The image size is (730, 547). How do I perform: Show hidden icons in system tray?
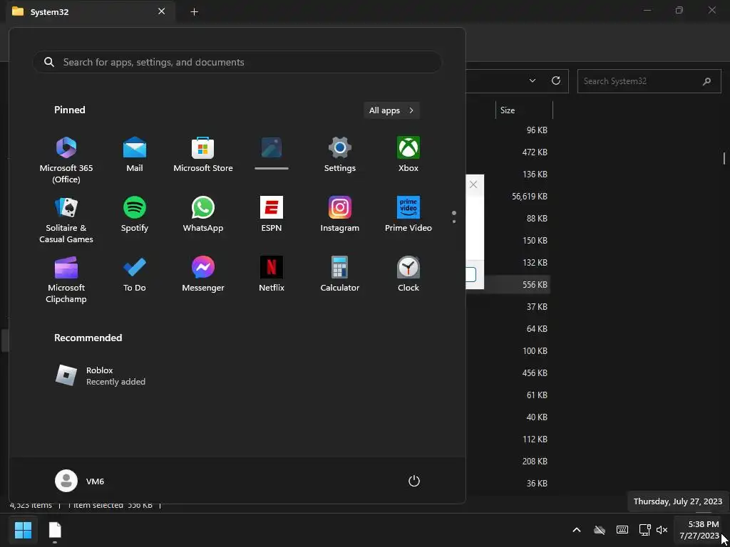(576, 530)
